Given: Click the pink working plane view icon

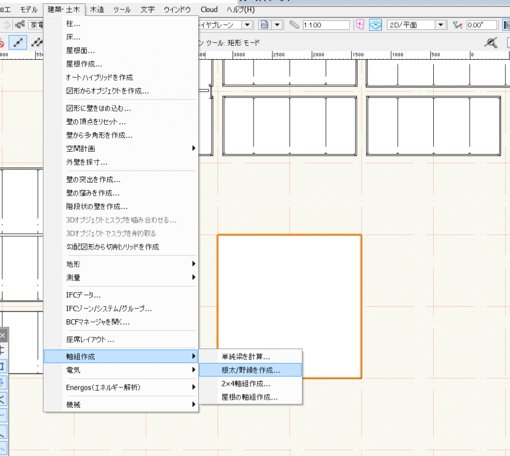Looking at the screenshot, I should coord(360,25).
